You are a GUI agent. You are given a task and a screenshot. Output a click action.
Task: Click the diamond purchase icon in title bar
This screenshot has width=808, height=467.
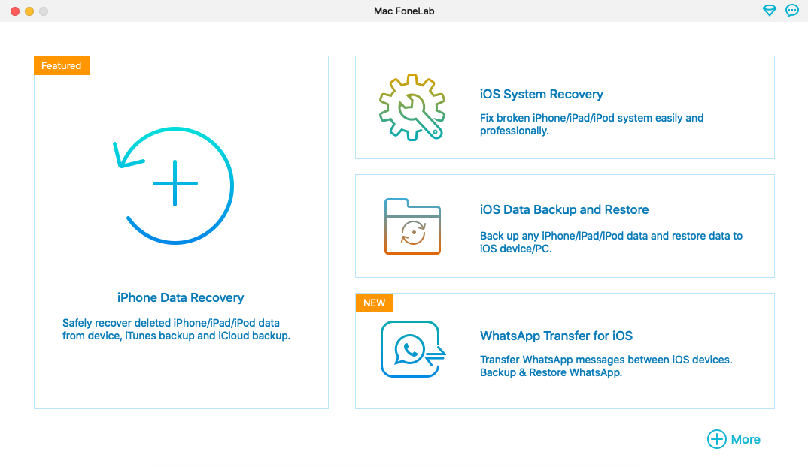pos(770,11)
